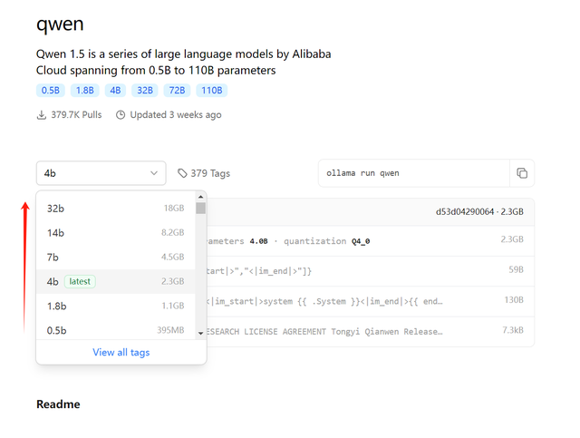Click the tag list scrollbar thumb

200,208
